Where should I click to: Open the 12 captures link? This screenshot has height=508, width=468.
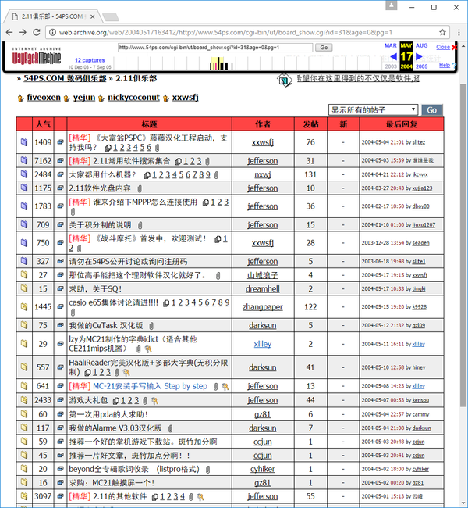(90, 60)
